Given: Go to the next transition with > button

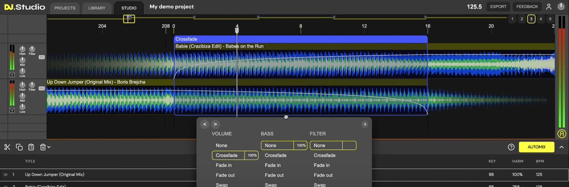Looking at the screenshot, I should (x=215, y=124).
